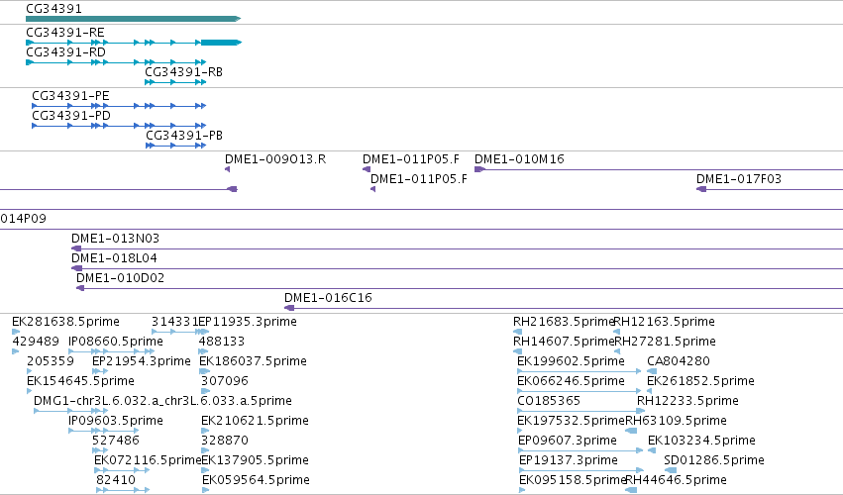Image resolution: width=843 pixels, height=495 pixels.
Task: Select the CG34391-PE protein feature
Action: click(x=119, y=106)
